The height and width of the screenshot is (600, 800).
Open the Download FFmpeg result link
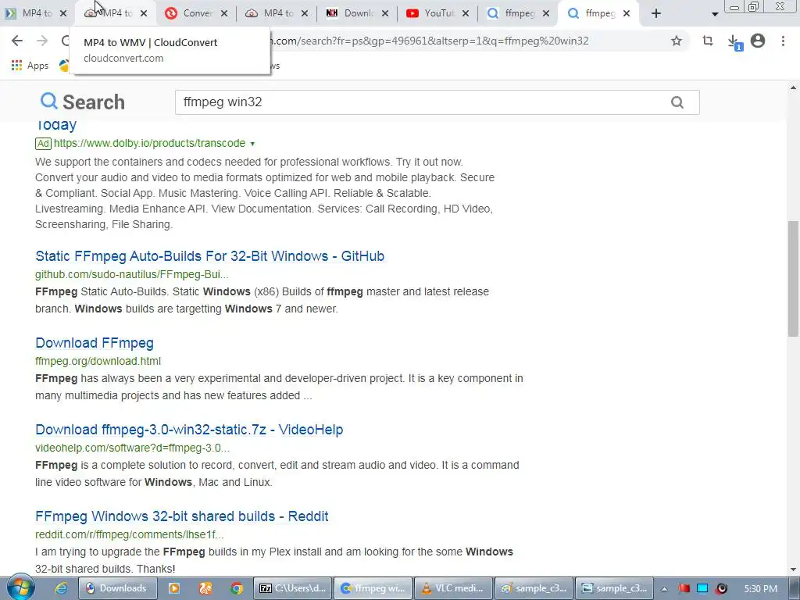[x=95, y=343]
